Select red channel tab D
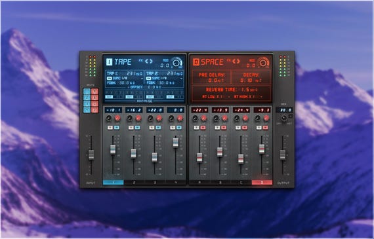The width and height of the screenshot is (374, 239). [x=262, y=182]
